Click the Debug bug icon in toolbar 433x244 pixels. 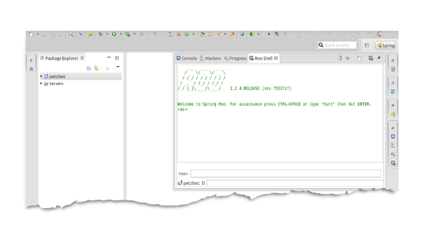coord(101,34)
